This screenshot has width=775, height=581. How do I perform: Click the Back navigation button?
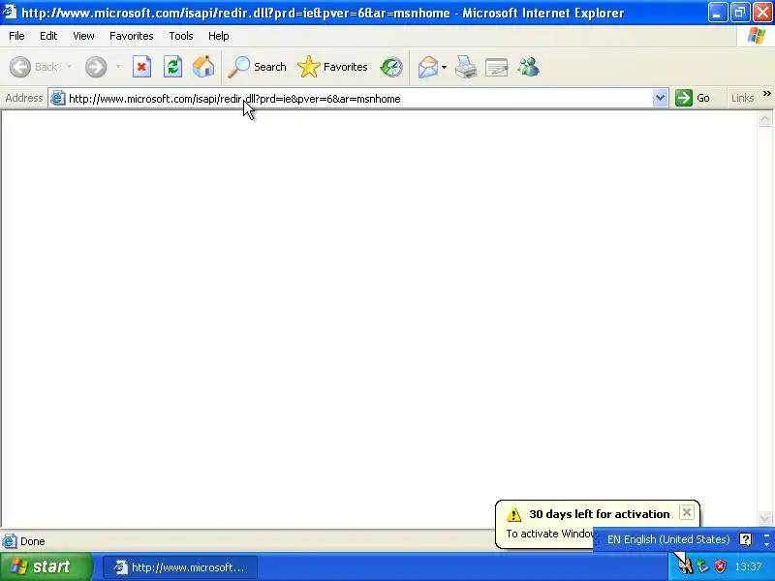click(x=34, y=67)
